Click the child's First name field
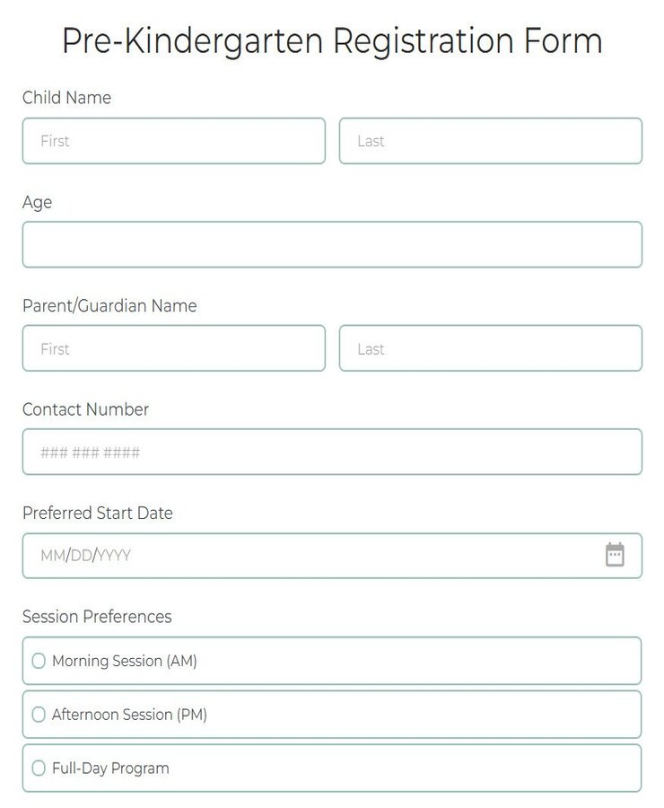The width and height of the screenshot is (664, 808). pos(173,140)
